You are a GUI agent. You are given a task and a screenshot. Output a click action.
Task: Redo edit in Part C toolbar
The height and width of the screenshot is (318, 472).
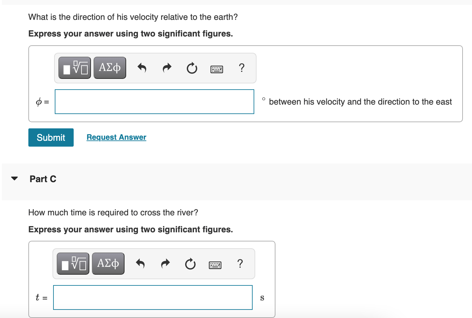pyautogui.click(x=166, y=264)
